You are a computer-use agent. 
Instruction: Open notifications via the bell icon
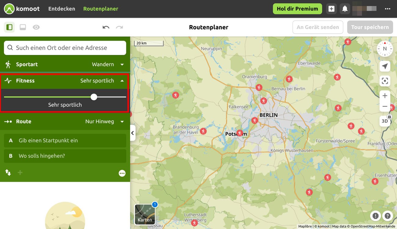pos(345,9)
